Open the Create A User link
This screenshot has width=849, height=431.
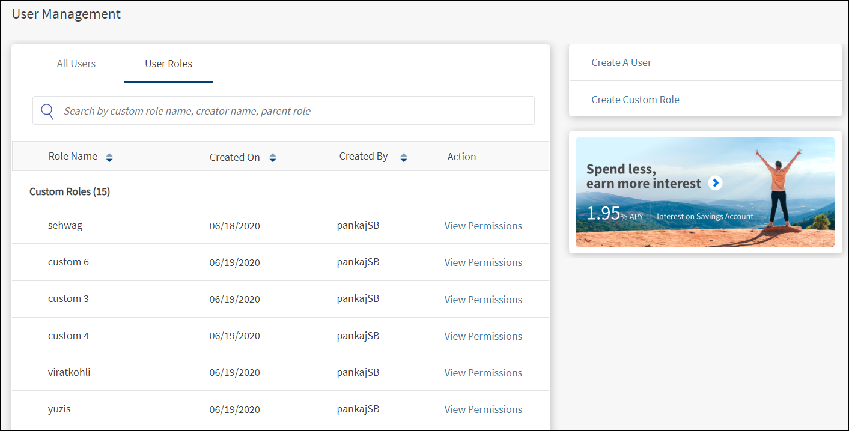(x=621, y=62)
